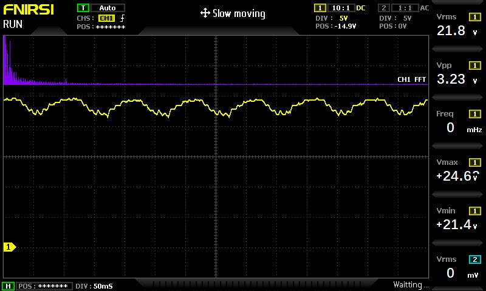Viewport: 486px width, 291px height.
Task: Click the channel badge beside Vmin
Action: [x=475, y=211]
